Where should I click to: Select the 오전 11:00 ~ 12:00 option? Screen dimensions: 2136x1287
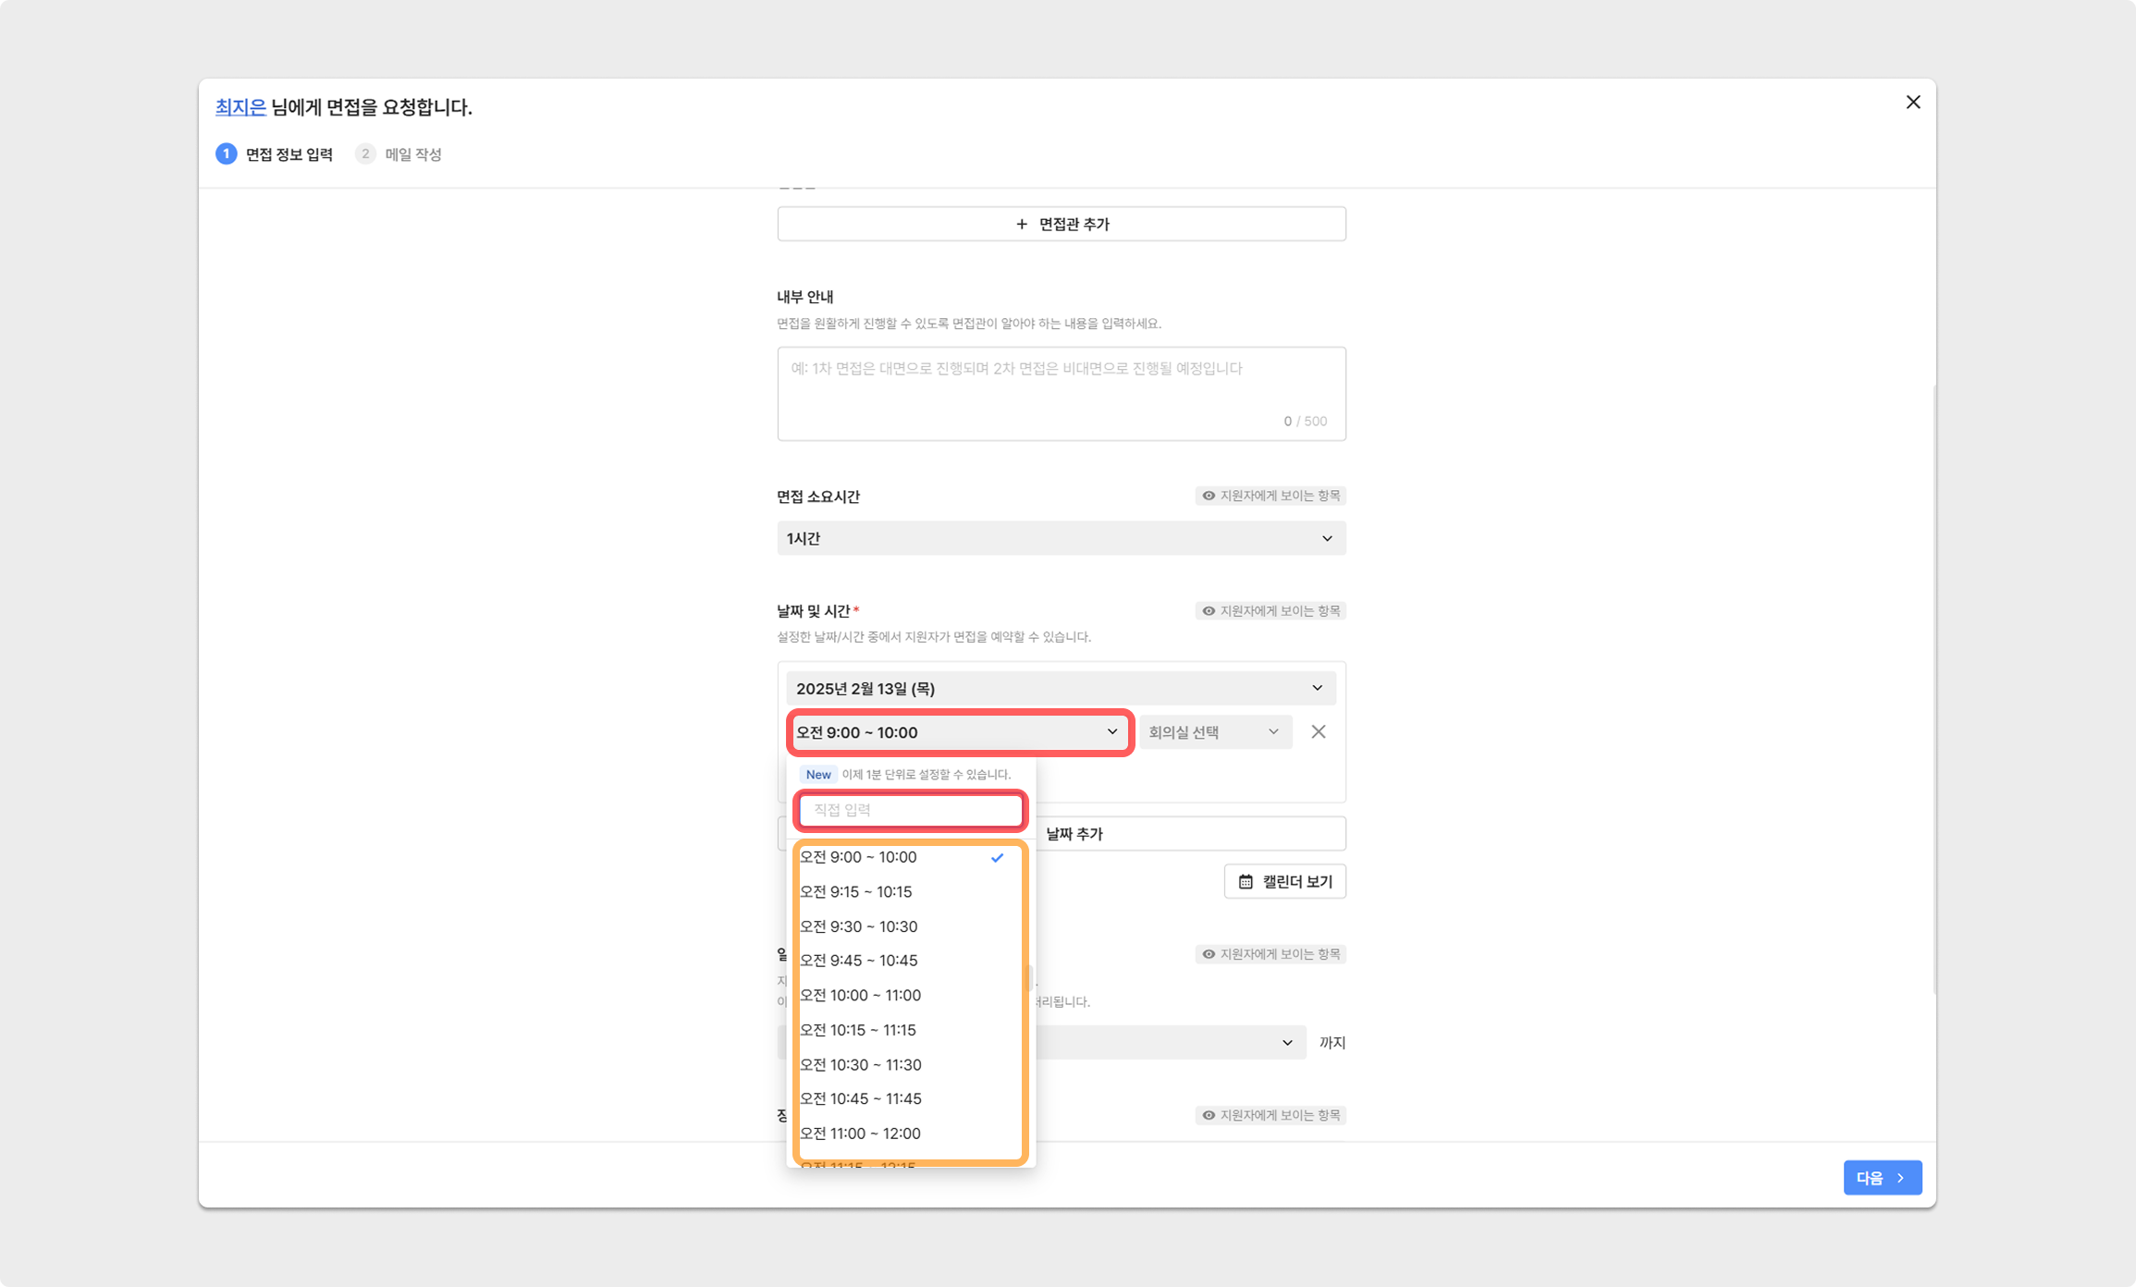tap(861, 1134)
